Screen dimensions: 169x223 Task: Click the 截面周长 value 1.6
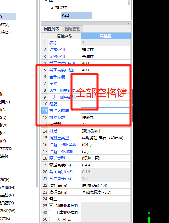click(106, 179)
